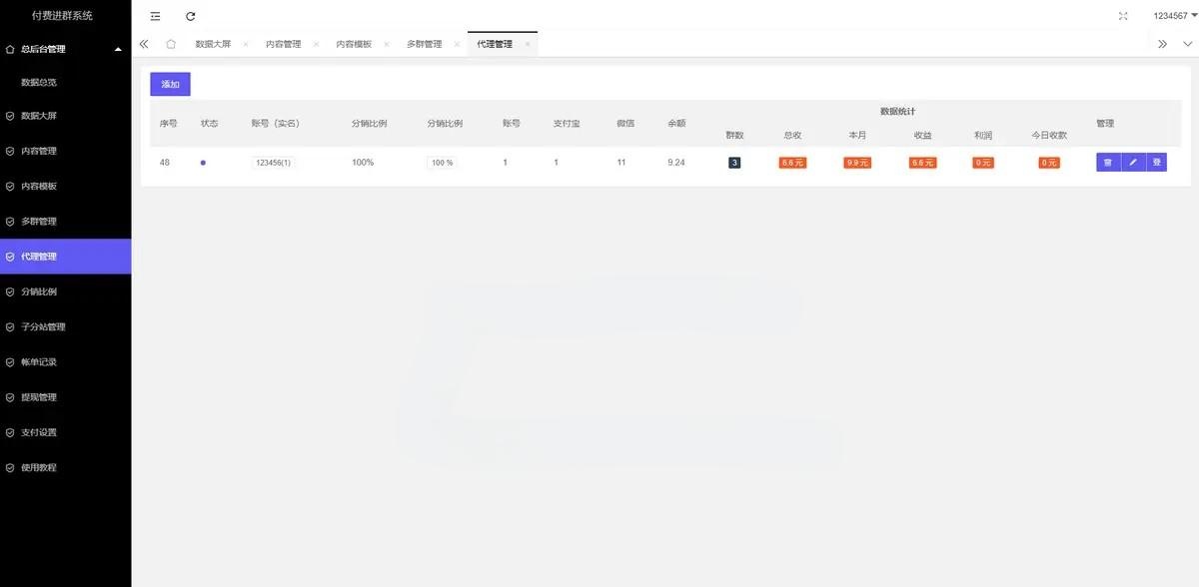Click the page refresh icon next to hamburger
The height and width of the screenshot is (587, 1199).
coord(190,16)
